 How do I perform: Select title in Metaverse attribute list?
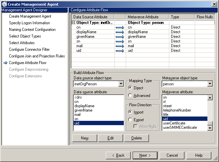pyautogui.click(x=185, y=115)
